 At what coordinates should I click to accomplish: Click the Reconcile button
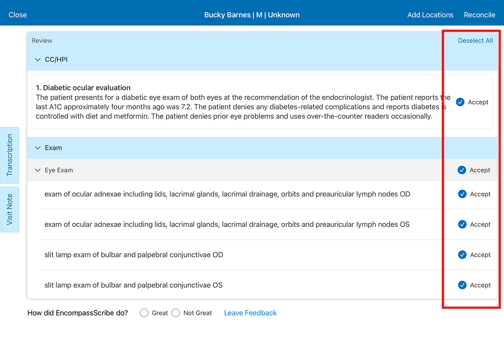coord(479,15)
